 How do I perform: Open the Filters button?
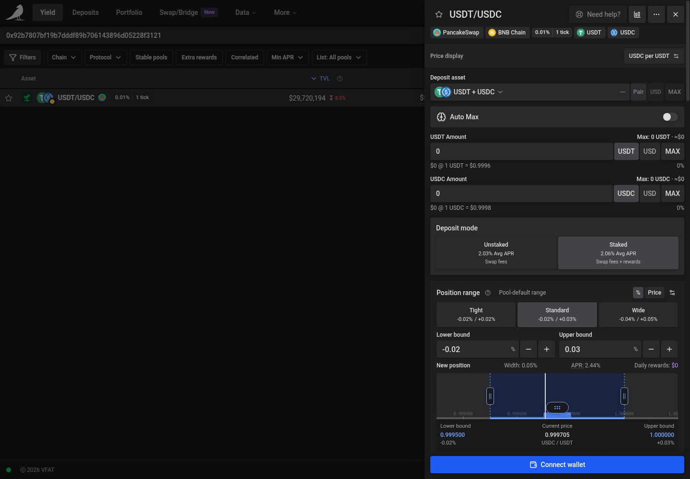click(23, 57)
